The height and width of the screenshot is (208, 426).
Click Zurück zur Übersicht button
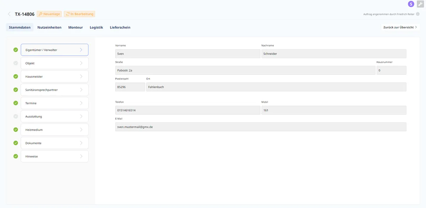pyautogui.click(x=400, y=27)
